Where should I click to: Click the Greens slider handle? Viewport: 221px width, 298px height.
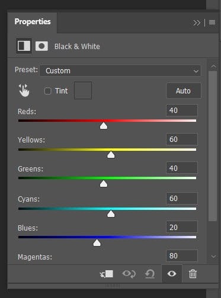point(104,184)
